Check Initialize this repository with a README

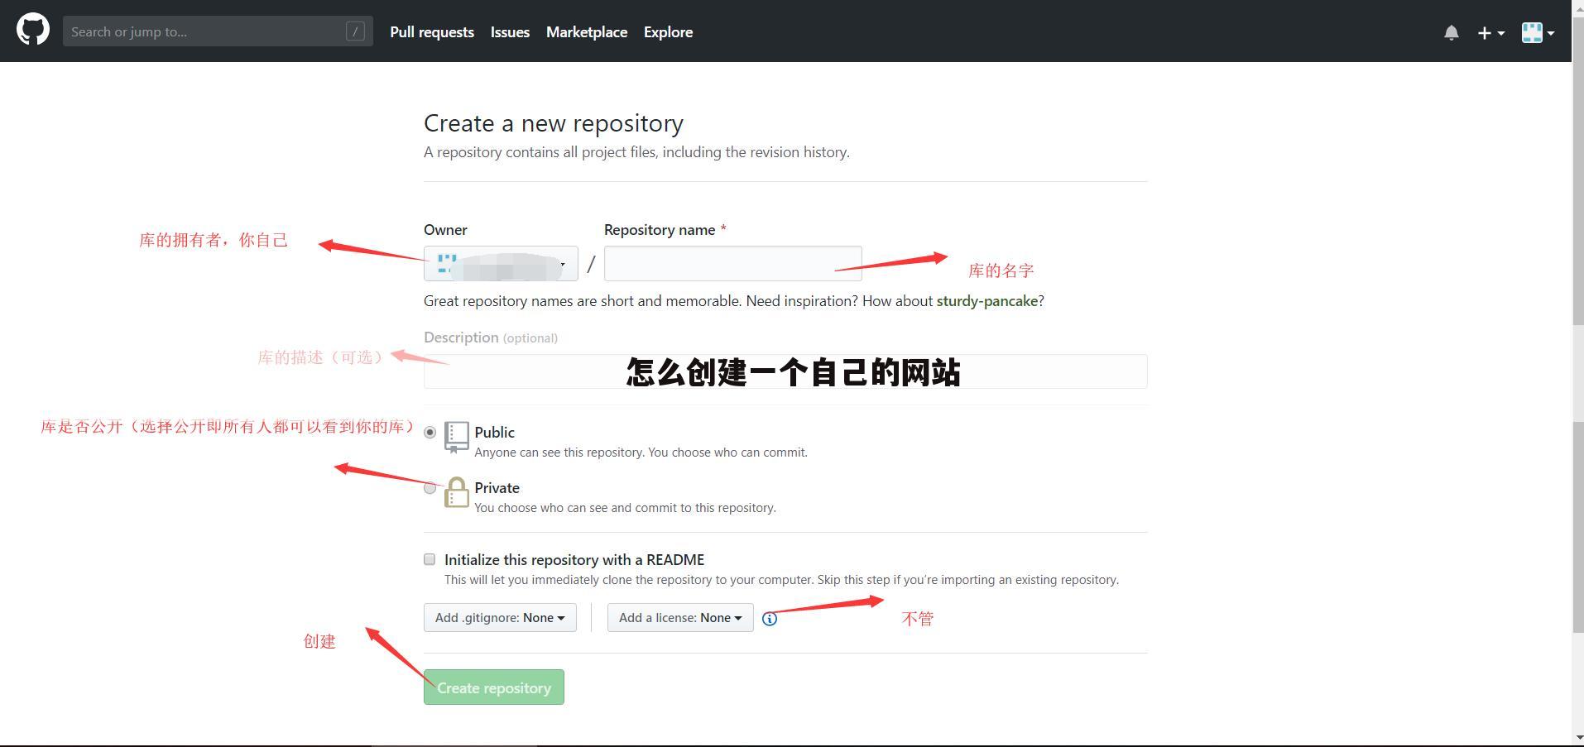[430, 560]
